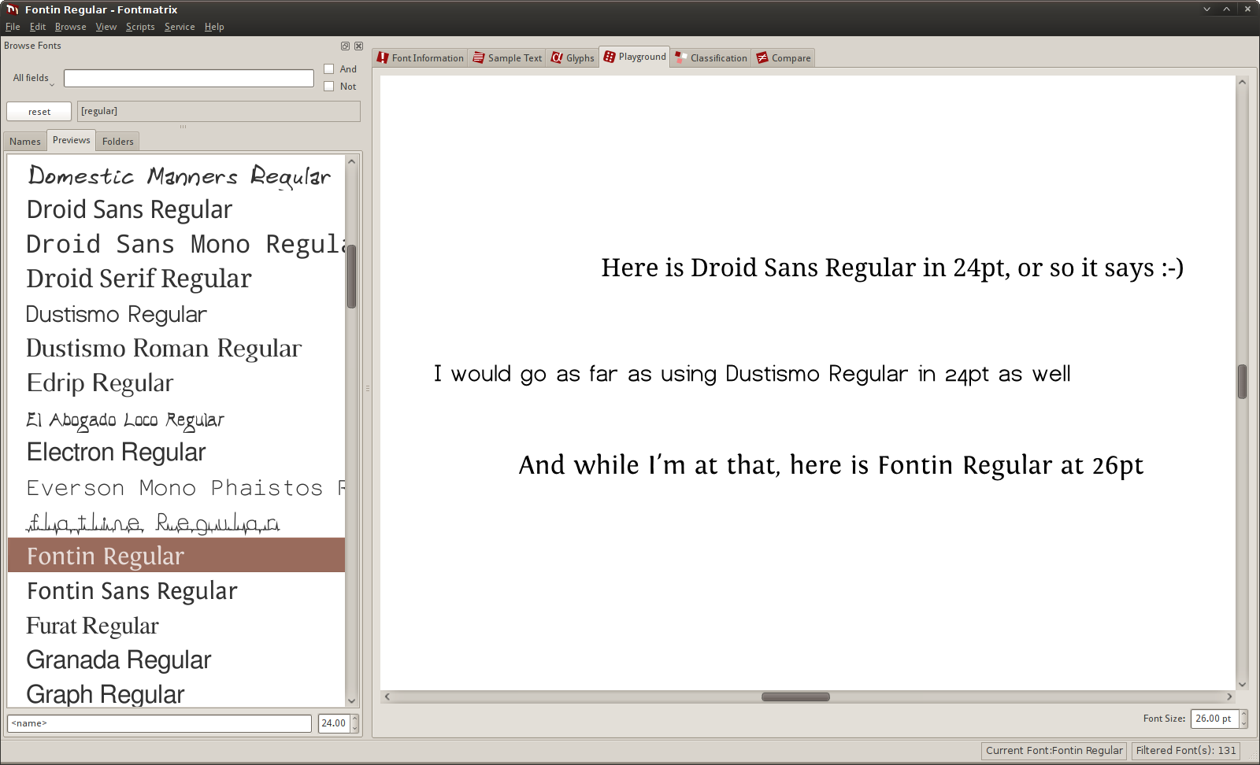Select Dustismo Regular font preview

176,313
